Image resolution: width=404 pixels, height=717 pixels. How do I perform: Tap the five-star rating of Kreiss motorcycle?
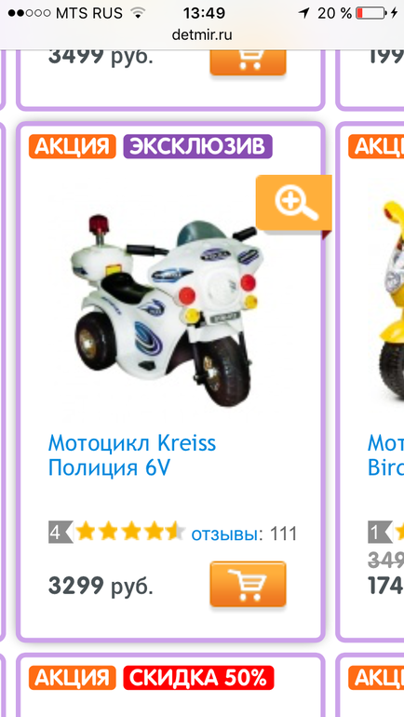tap(130, 534)
